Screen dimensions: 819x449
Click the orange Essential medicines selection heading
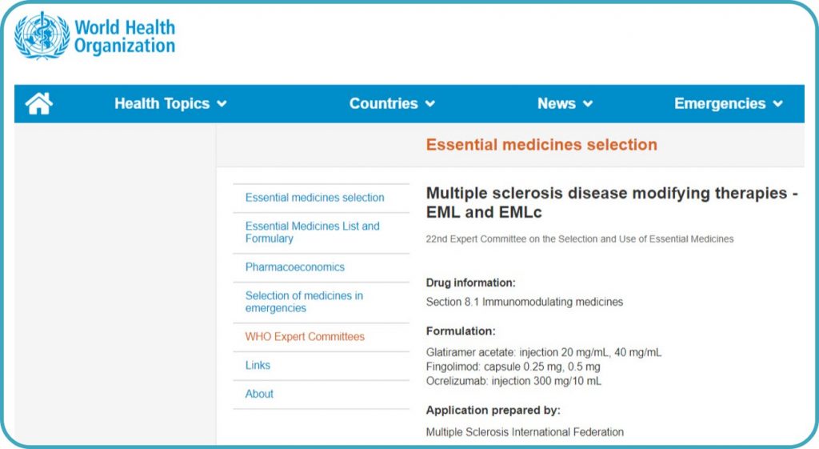(x=541, y=145)
